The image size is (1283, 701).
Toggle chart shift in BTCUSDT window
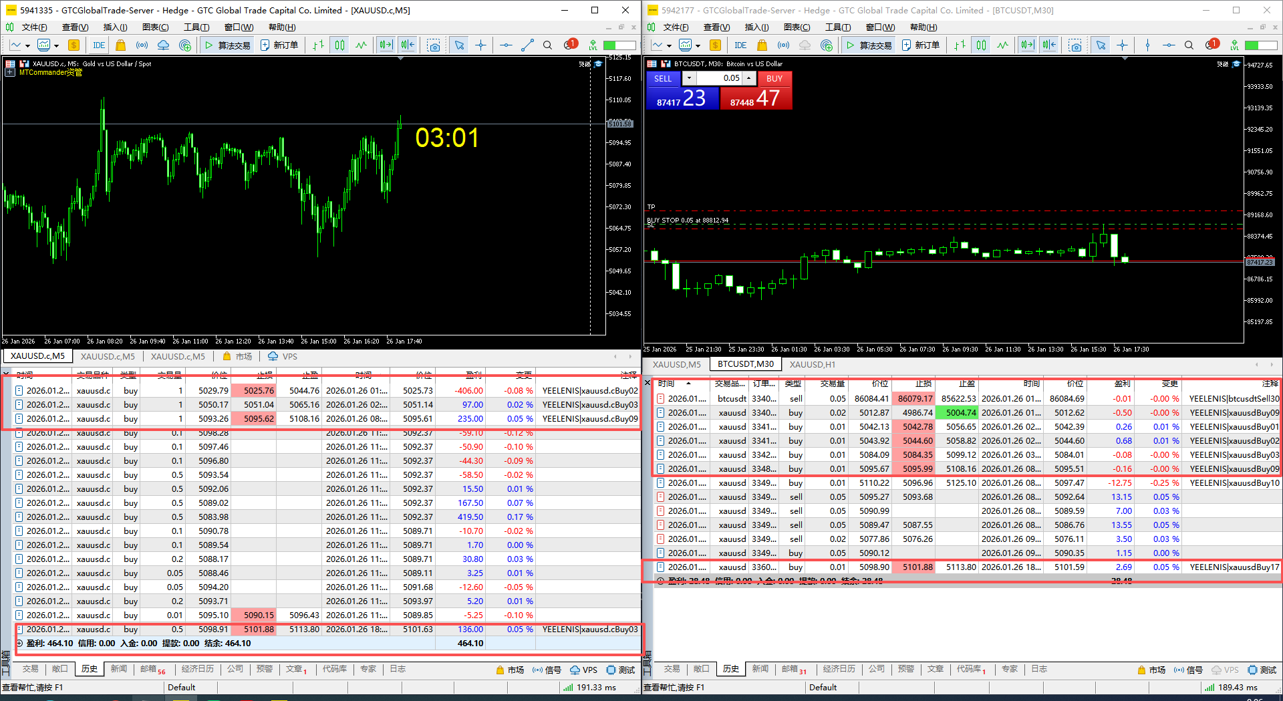1049,45
